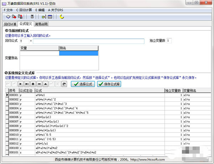Image resolution: width=214 pixels, height=164 pixels.
Task: Click the Y formula left-side field
Action: click(24, 41)
